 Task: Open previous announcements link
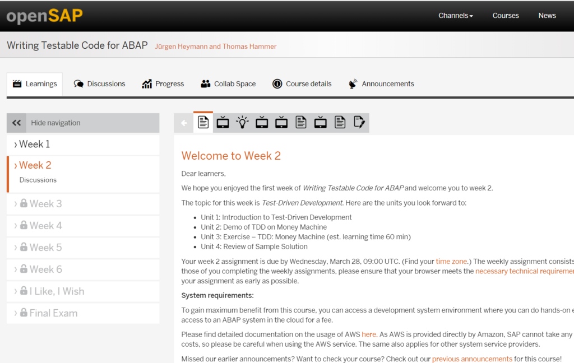[472, 359]
